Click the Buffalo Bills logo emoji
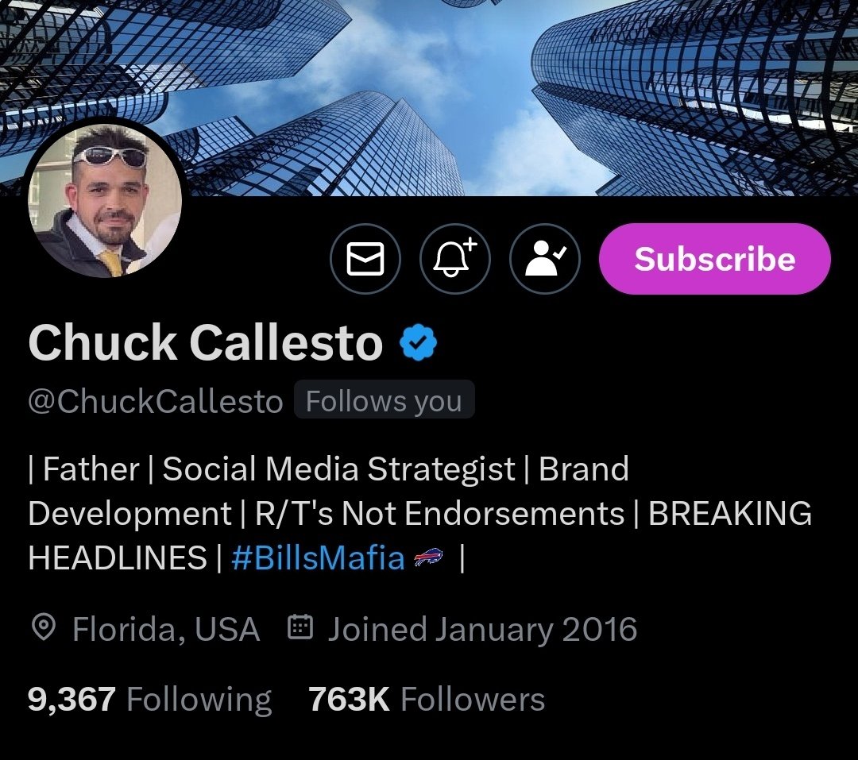The width and height of the screenshot is (858, 760). pos(428,558)
